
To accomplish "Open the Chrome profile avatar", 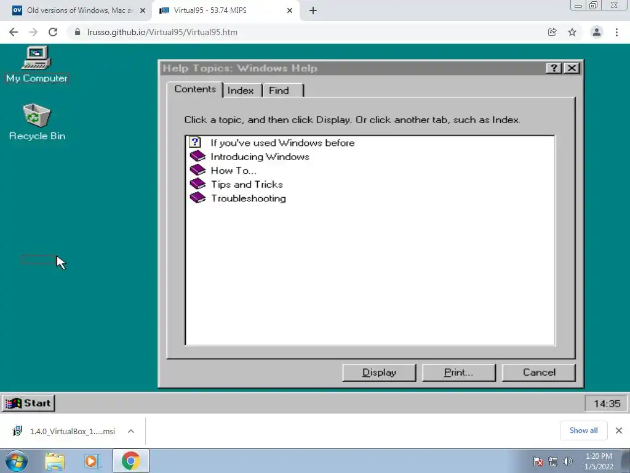I will tap(597, 32).
